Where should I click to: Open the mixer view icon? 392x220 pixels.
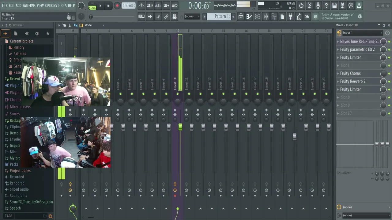[x=266, y=16]
